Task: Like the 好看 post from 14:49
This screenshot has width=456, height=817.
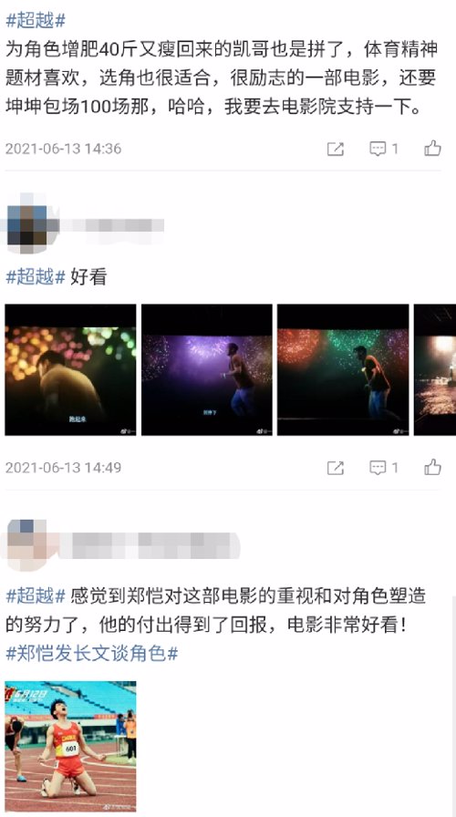Action: tap(432, 468)
